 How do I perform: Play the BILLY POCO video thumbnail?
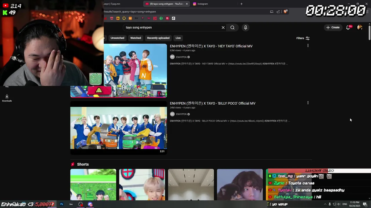119,128
